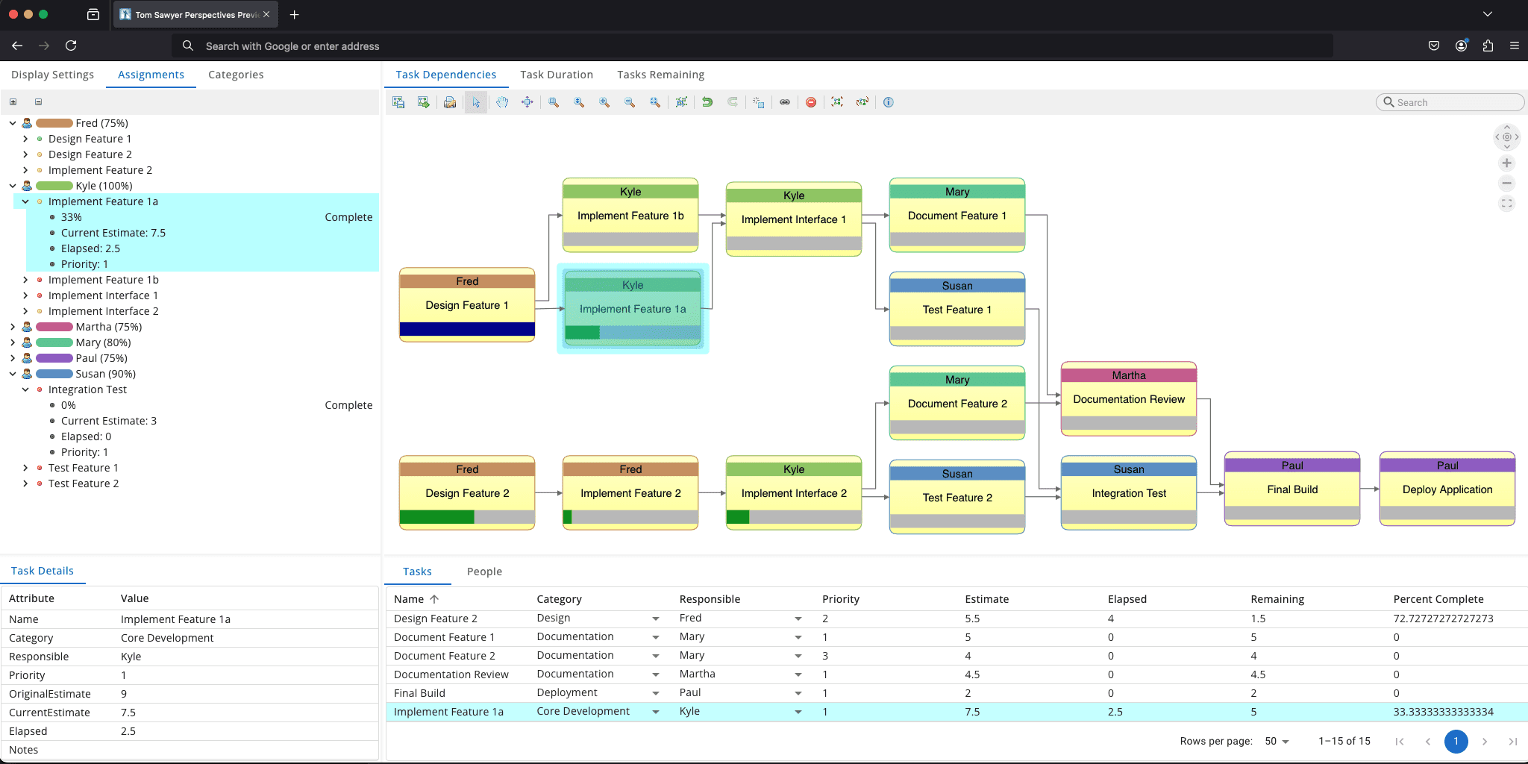Open the Responsible dropdown for Final Build
Screen dimensions: 1528x764
(x=798, y=692)
